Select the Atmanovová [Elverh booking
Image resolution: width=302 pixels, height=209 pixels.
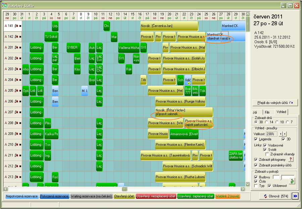(x=184, y=134)
